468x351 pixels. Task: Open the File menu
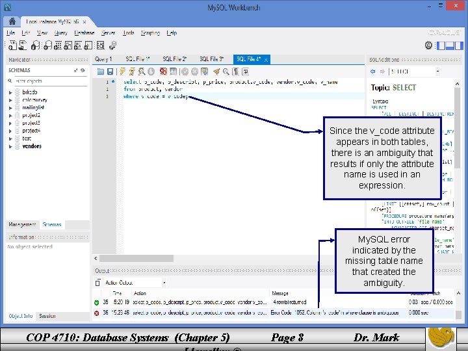tap(10, 33)
